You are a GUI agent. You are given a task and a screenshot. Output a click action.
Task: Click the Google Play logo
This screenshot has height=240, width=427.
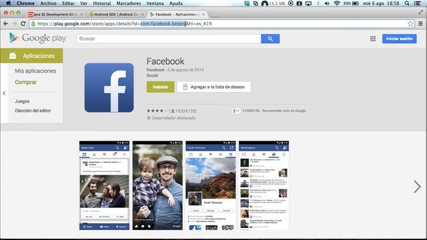pos(37,38)
